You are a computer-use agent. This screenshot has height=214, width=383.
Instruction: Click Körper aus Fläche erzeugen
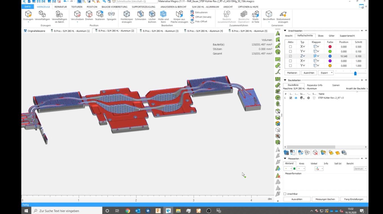(x=179, y=17)
